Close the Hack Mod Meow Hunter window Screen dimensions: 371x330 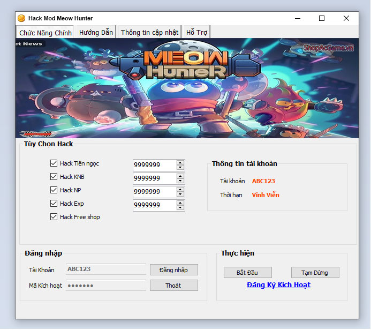346,18
